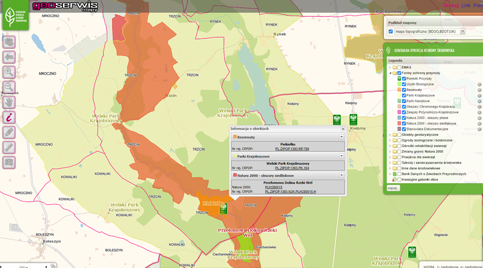Viewport: 483px width, 268px height.
Task: Select the zoom out magnifier tool
Action: click(9, 87)
